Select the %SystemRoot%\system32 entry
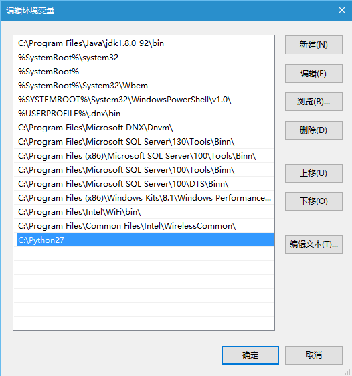Screen dimensions: 352x376 (x=144, y=58)
